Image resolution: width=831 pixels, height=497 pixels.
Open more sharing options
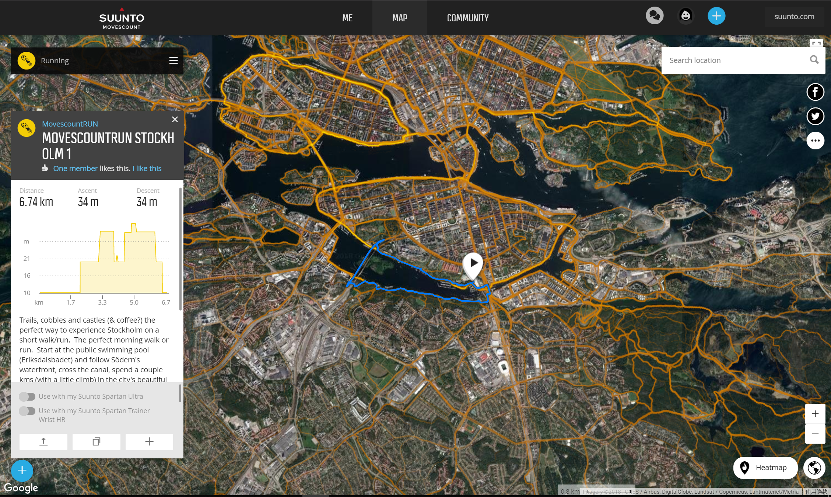tap(815, 141)
